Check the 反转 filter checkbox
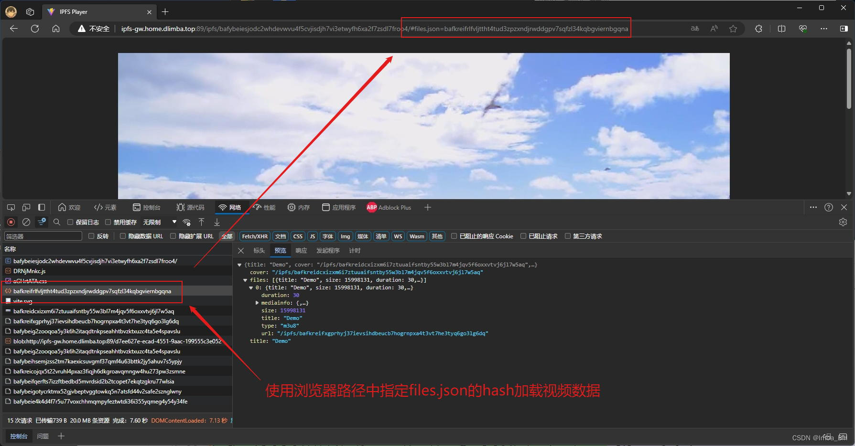Screen dimensions: 855x446 tap(91, 236)
